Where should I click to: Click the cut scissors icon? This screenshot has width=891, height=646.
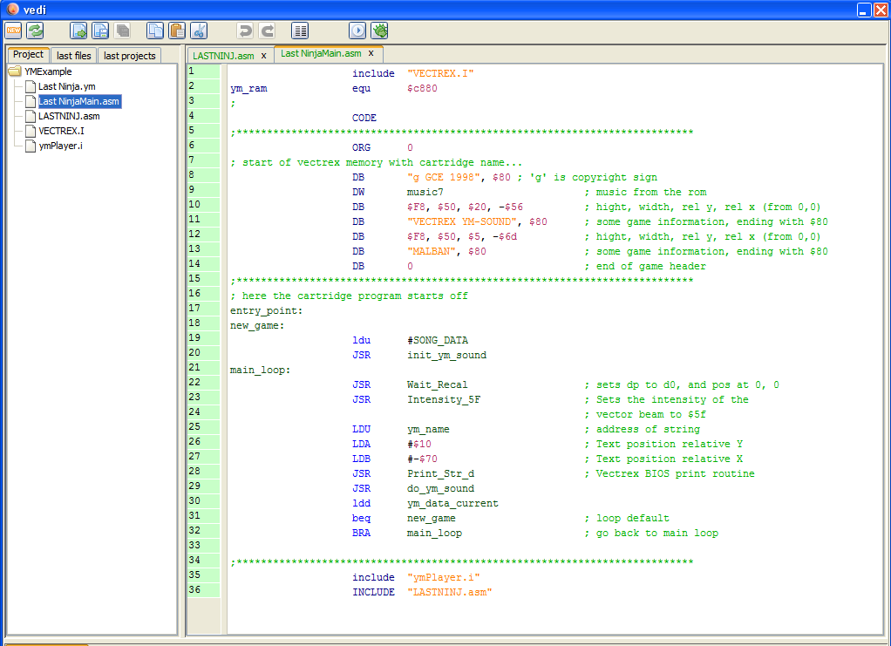click(x=199, y=31)
